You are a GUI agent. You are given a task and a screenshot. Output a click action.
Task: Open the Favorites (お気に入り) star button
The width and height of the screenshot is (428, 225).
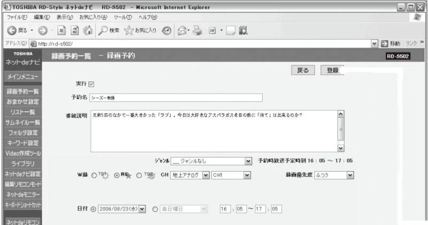[x=140, y=30]
